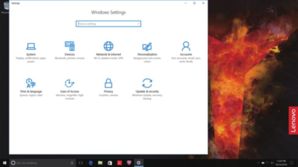
Task: Open the shield security app on taskbar
Action: [129, 163]
